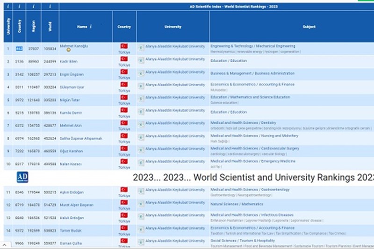This screenshot has height=249, width=374.
Task: Click the university logo icon in Taner Budak's row
Action: [141, 229]
